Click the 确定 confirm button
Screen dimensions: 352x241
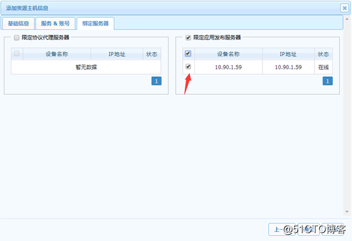tap(309, 230)
